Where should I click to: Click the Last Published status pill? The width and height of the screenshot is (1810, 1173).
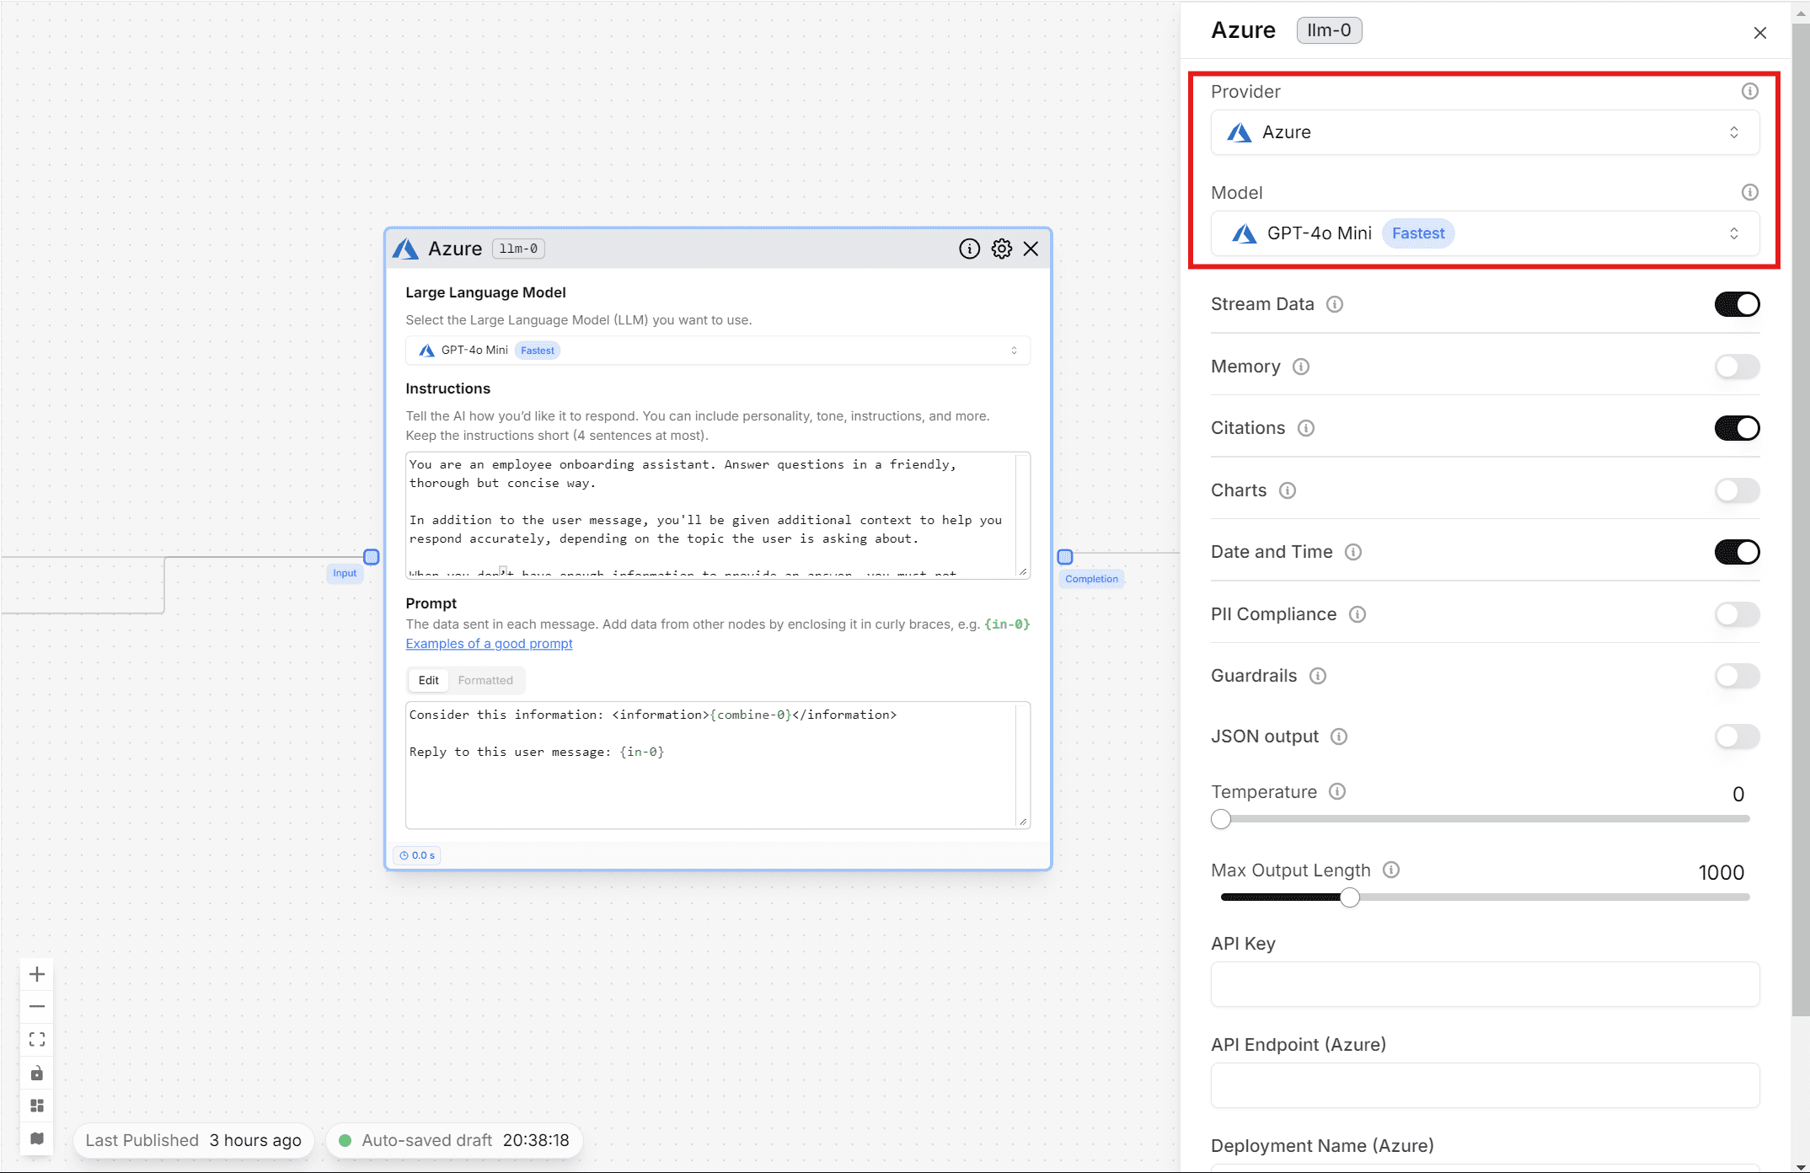193,1140
